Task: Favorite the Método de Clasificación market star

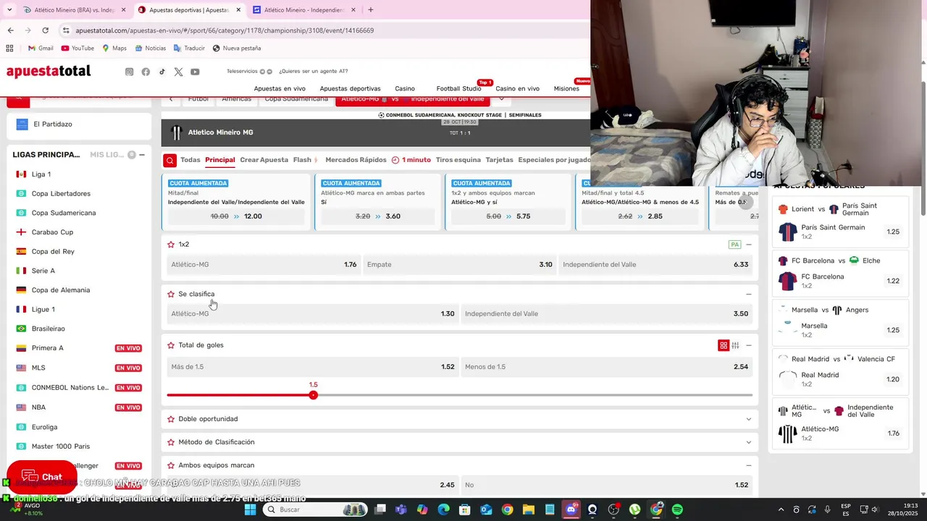Action: point(171,442)
